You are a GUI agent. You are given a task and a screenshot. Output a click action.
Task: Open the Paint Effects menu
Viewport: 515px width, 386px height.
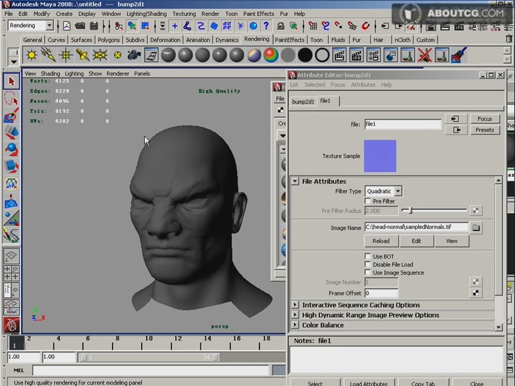point(259,14)
